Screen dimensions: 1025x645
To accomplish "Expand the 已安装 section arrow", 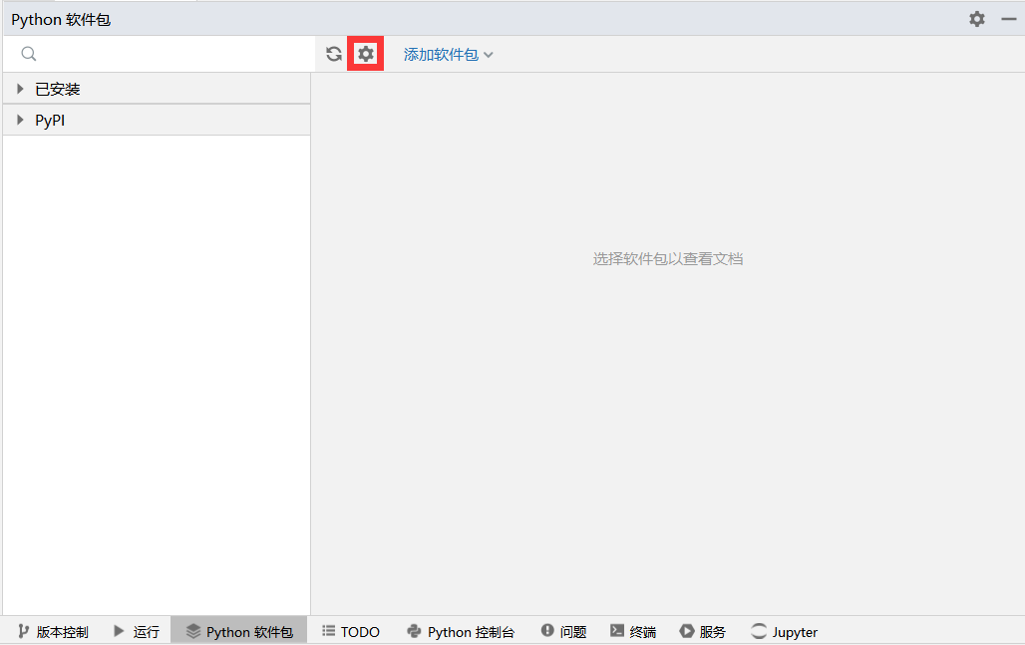I will (20, 89).
